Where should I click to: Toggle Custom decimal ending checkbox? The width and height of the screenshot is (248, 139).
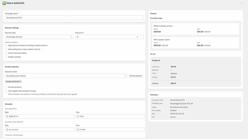point(6,53)
